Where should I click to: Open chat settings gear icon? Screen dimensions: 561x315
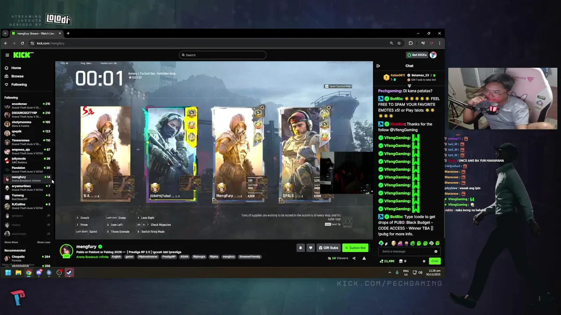pos(424,261)
